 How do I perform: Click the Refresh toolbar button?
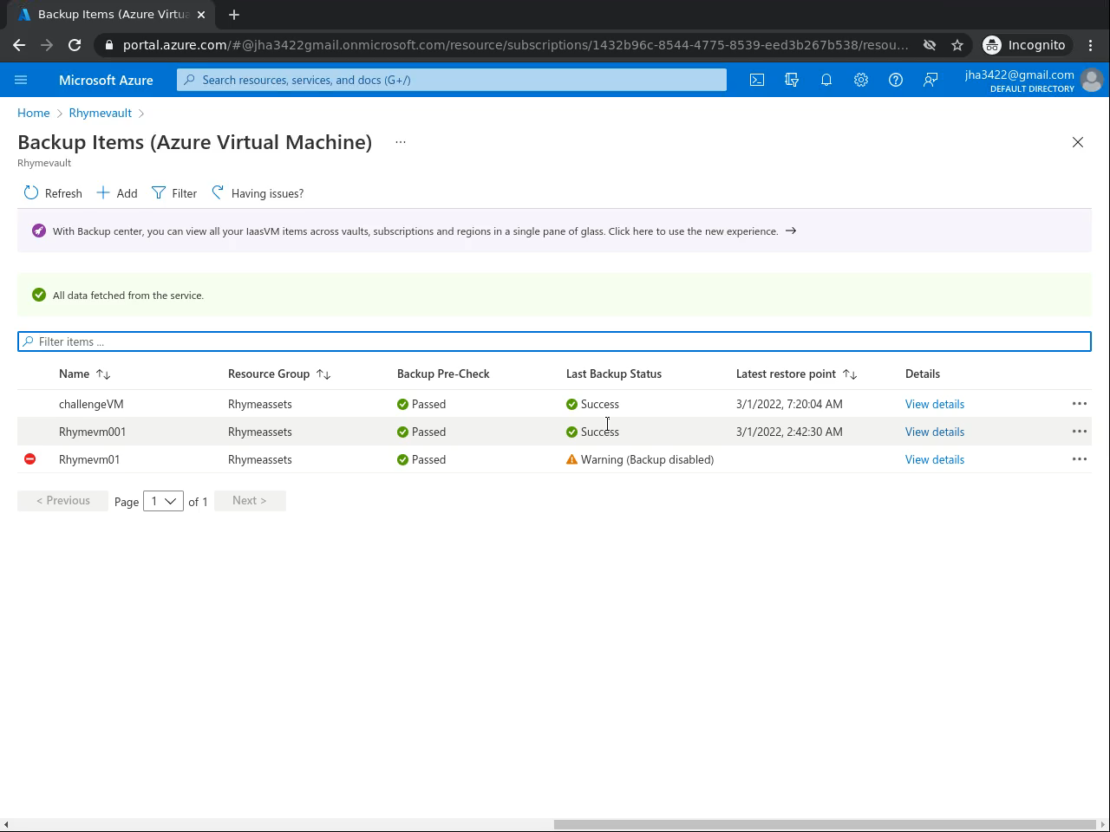53,193
